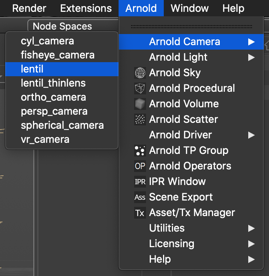This screenshot has width=269, height=276.
Task: Click the Tx Asset Manager icon
Action: (140, 213)
